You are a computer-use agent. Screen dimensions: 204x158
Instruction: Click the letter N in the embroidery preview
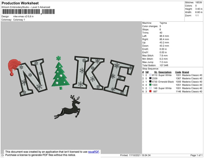coord(32,77)
